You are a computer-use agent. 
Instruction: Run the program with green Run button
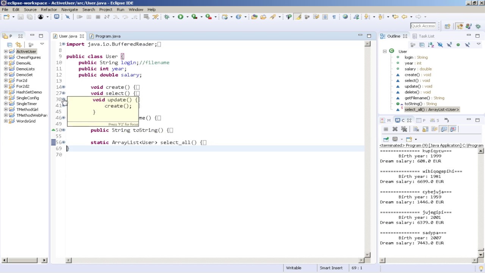pyautogui.click(x=180, y=17)
